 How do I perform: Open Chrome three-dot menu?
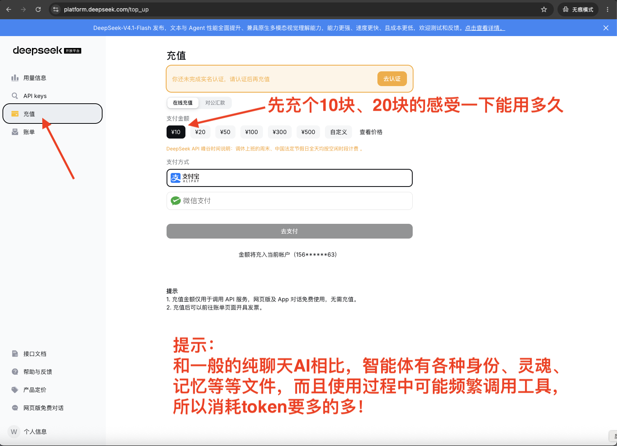point(608,9)
